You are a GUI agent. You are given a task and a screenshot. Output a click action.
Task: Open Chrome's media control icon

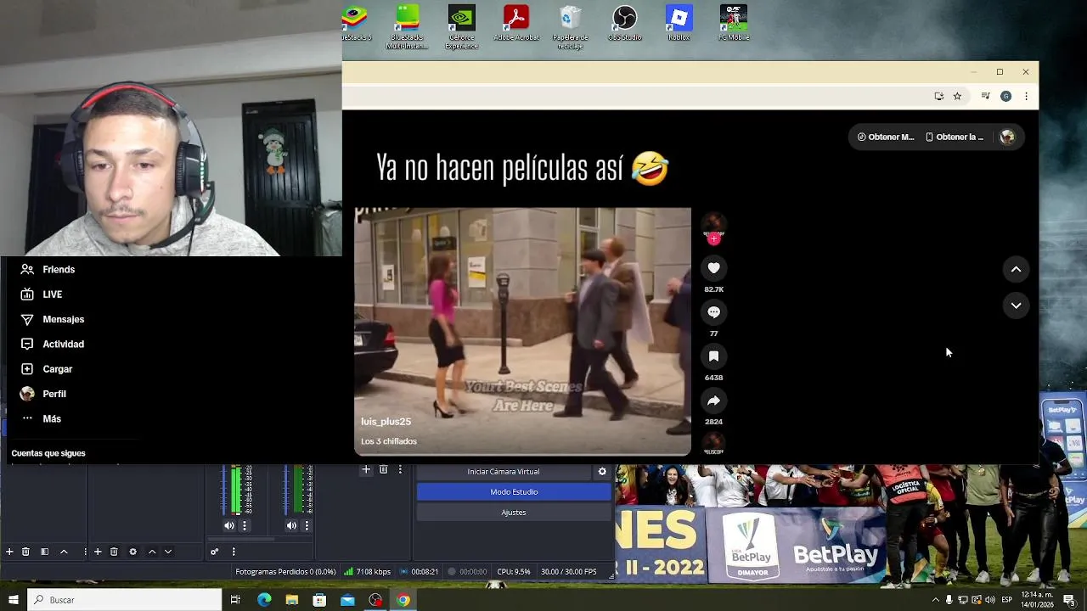[985, 96]
